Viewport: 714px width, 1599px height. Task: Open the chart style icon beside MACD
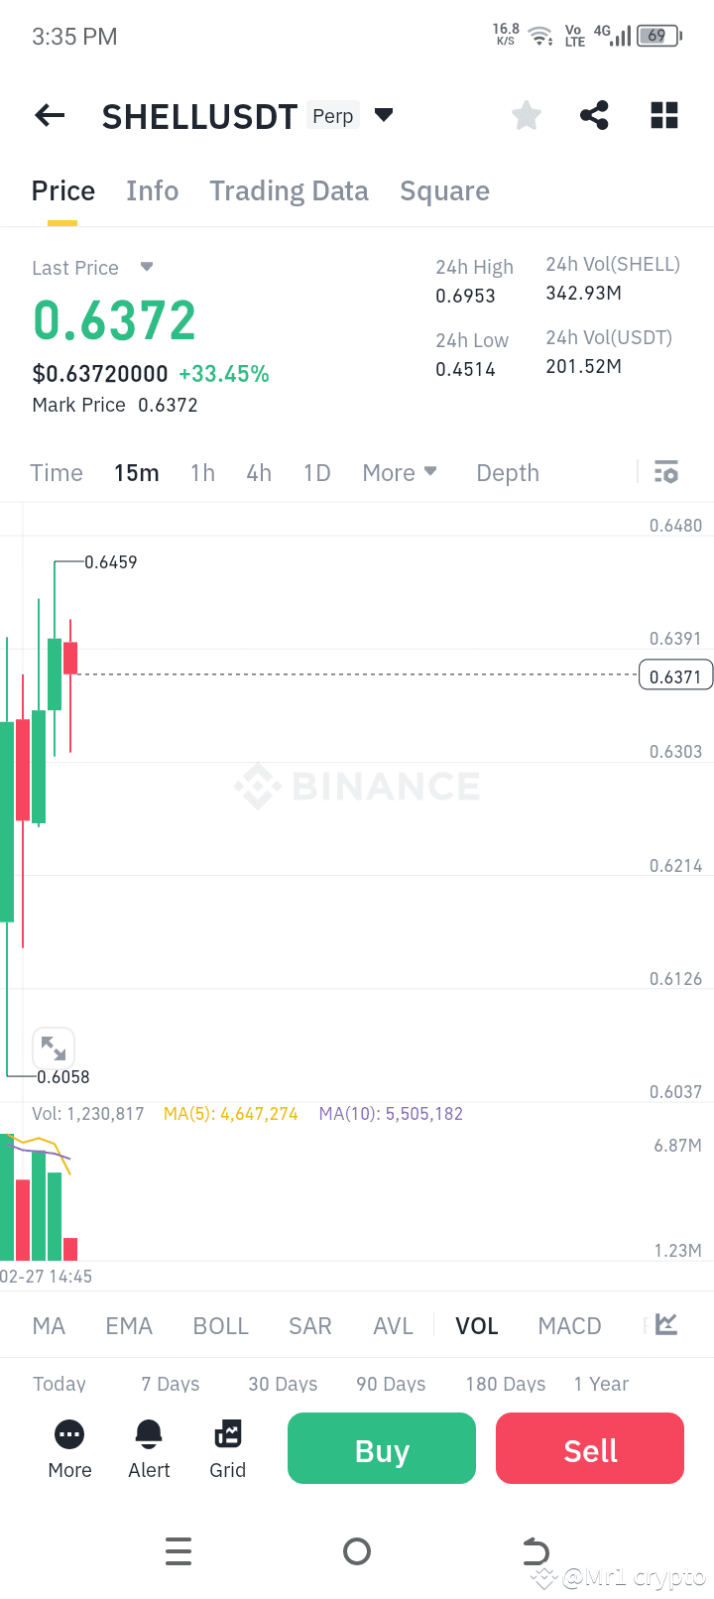665,1324
